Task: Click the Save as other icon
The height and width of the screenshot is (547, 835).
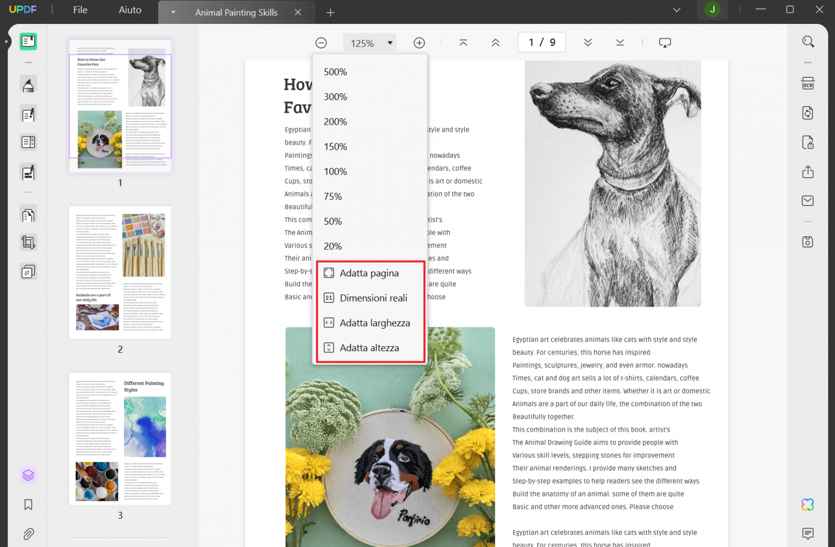Action: tap(808, 242)
